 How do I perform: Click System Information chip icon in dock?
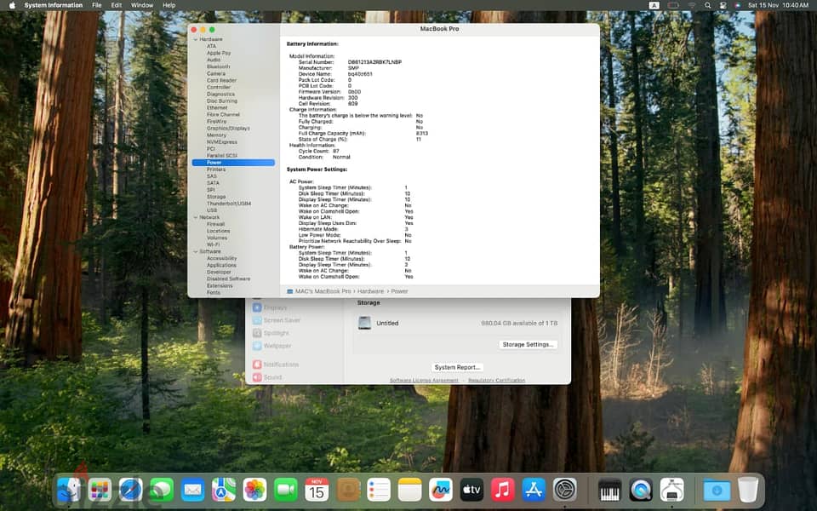(672, 490)
